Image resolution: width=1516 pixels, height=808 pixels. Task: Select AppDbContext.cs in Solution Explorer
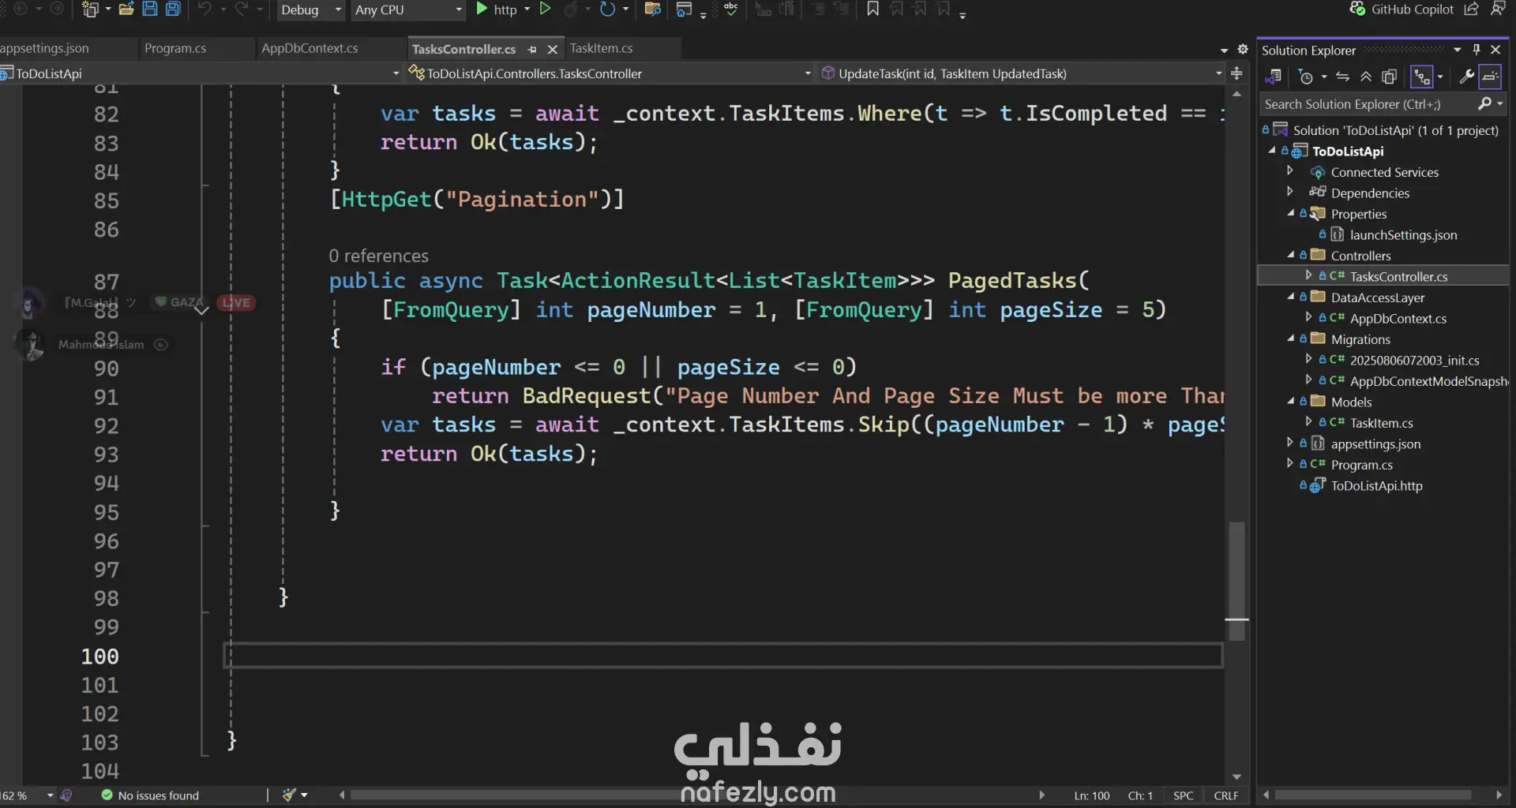(x=1398, y=318)
